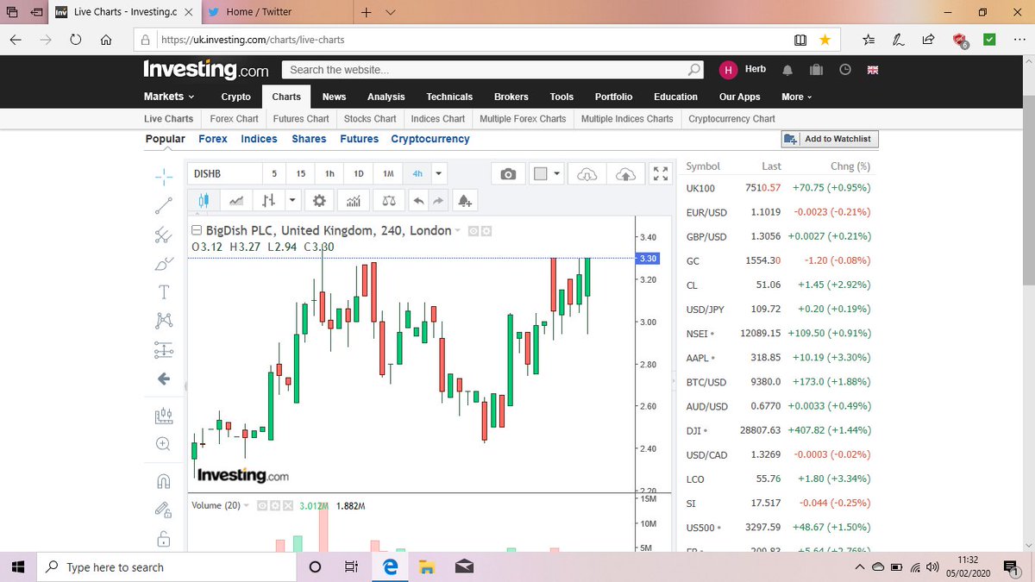This screenshot has height=582, width=1035.
Task: Go to Forex Chart submenu
Action: [234, 119]
